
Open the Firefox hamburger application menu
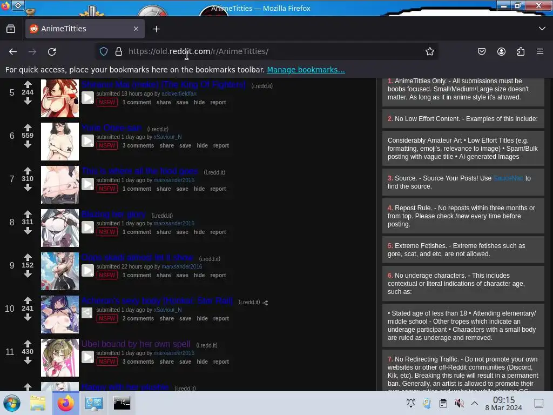(x=540, y=51)
